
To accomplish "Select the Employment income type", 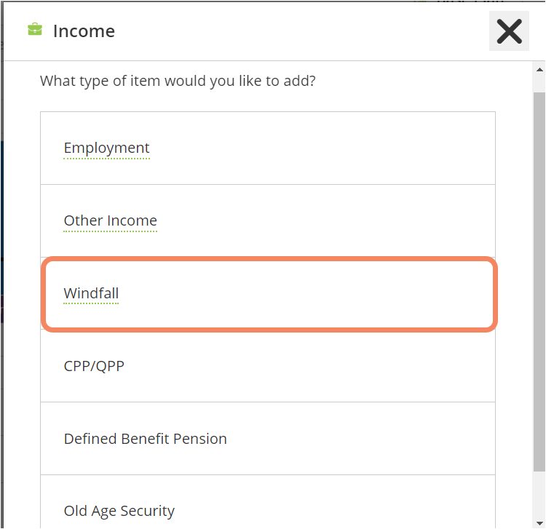I will tap(267, 148).
